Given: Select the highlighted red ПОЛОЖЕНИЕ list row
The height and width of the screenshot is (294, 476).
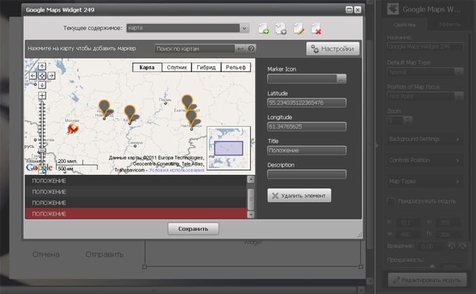Looking at the screenshot, I should point(135,214).
